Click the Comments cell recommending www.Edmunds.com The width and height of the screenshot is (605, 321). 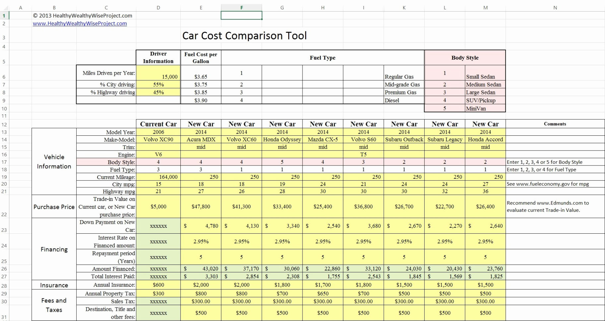[x=555, y=206]
